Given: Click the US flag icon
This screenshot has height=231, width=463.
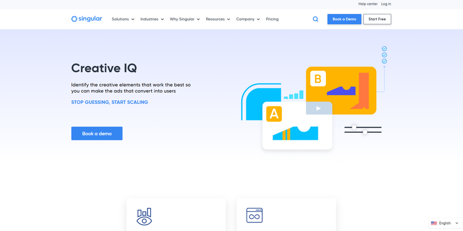Looking at the screenshot, I should [x=433, y=223].
